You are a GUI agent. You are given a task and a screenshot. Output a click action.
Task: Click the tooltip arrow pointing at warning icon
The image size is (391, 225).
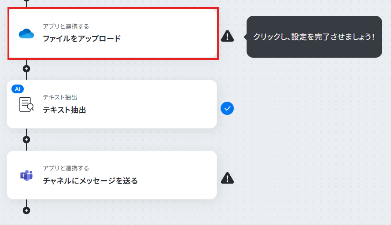point(245,37)
